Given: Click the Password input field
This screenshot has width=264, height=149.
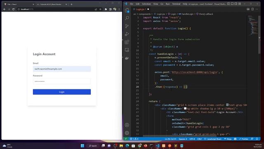Looking at the screenshot, I should (x=62, y=81).
